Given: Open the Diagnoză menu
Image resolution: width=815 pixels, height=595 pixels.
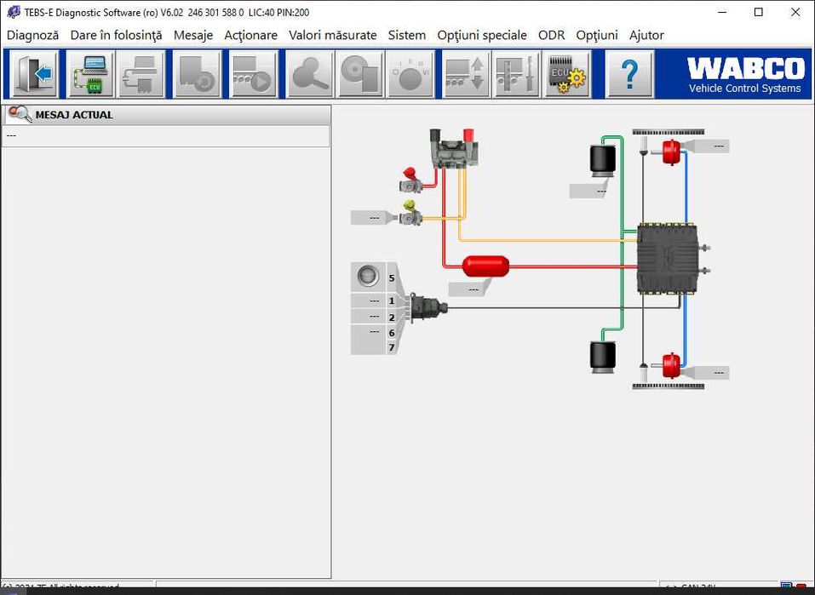Looking at the screenshot, I should point(32,36).
